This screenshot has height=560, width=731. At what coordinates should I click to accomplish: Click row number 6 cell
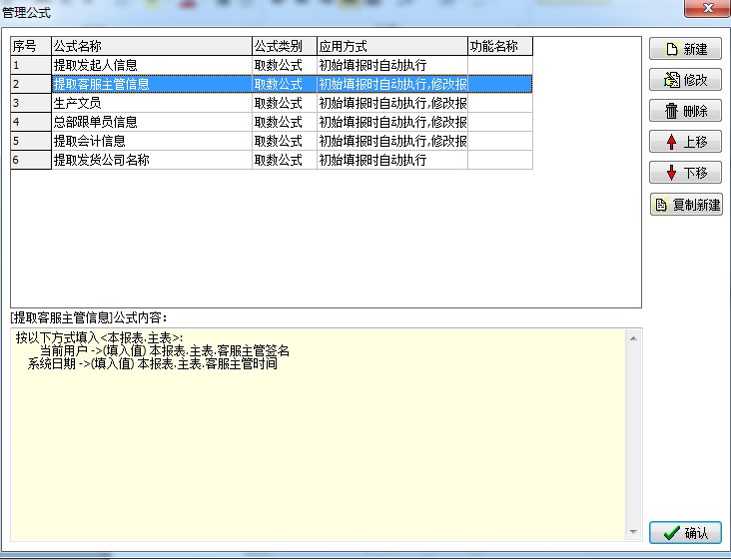(31, 160)
